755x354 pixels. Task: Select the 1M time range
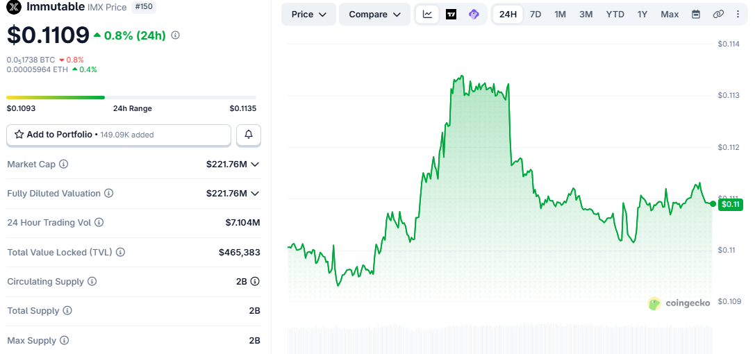(560, 15)
